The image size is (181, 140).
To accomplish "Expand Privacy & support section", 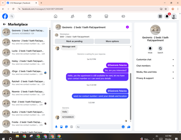I will click(155, 78).
